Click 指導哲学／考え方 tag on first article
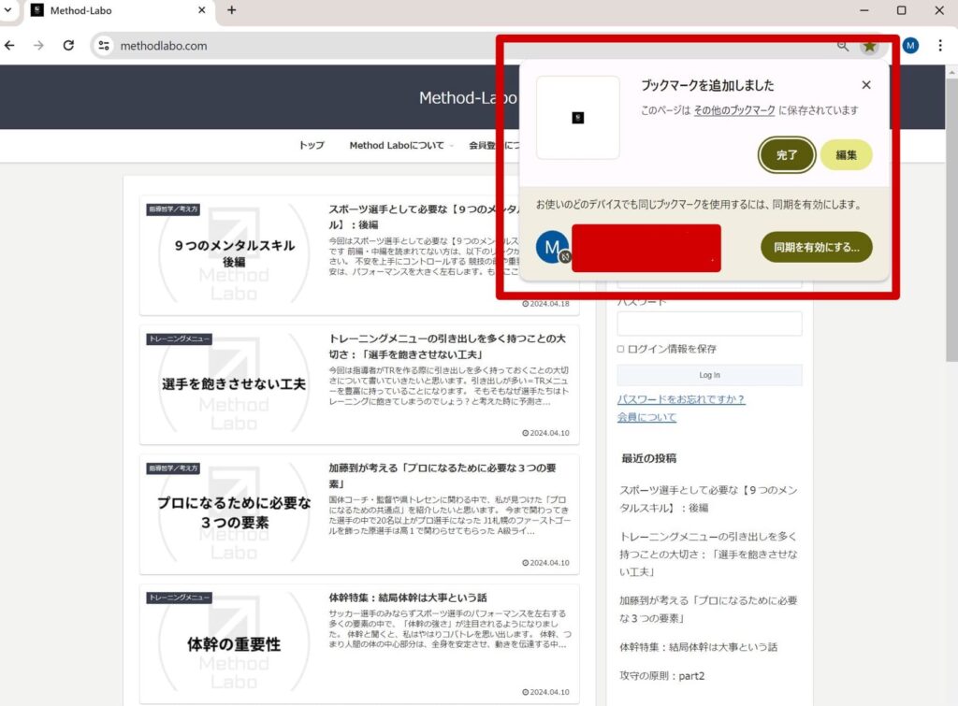Viewport: 958px width, 706px height. coord(173,209)
